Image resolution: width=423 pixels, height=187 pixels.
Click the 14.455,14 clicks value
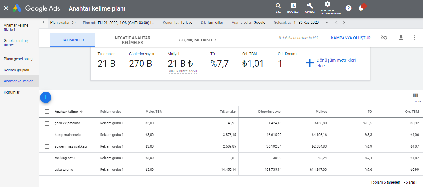tap(228, 170)
